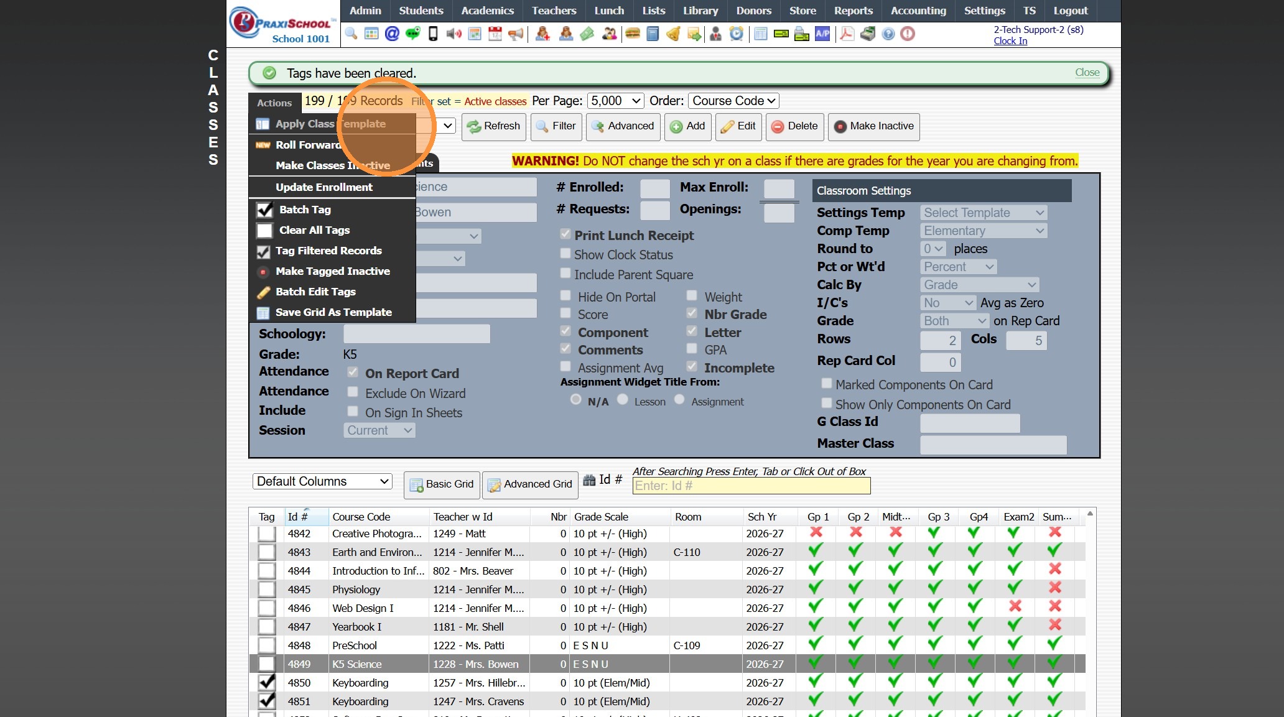
Task: Select Clear All Tags in Actions menu
Action: 314,230
